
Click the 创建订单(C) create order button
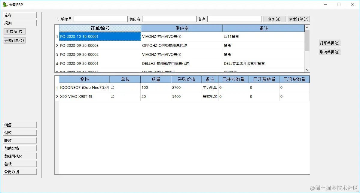point(298,19)
